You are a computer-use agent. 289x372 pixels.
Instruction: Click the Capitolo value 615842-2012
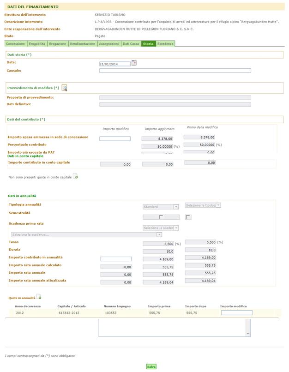[69, 313]
